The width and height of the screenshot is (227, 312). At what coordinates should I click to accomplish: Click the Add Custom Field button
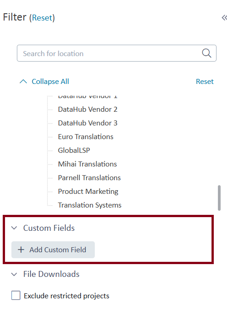[53, 250]
